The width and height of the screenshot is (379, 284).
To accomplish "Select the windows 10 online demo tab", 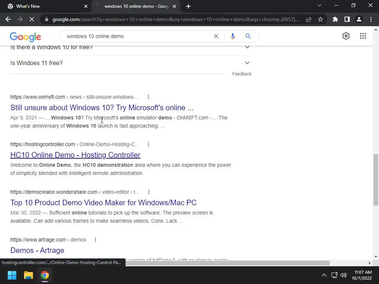I will click(135, 6).
